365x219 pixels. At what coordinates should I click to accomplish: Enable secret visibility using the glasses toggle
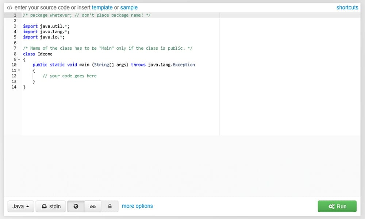click(x=93, y=206)
